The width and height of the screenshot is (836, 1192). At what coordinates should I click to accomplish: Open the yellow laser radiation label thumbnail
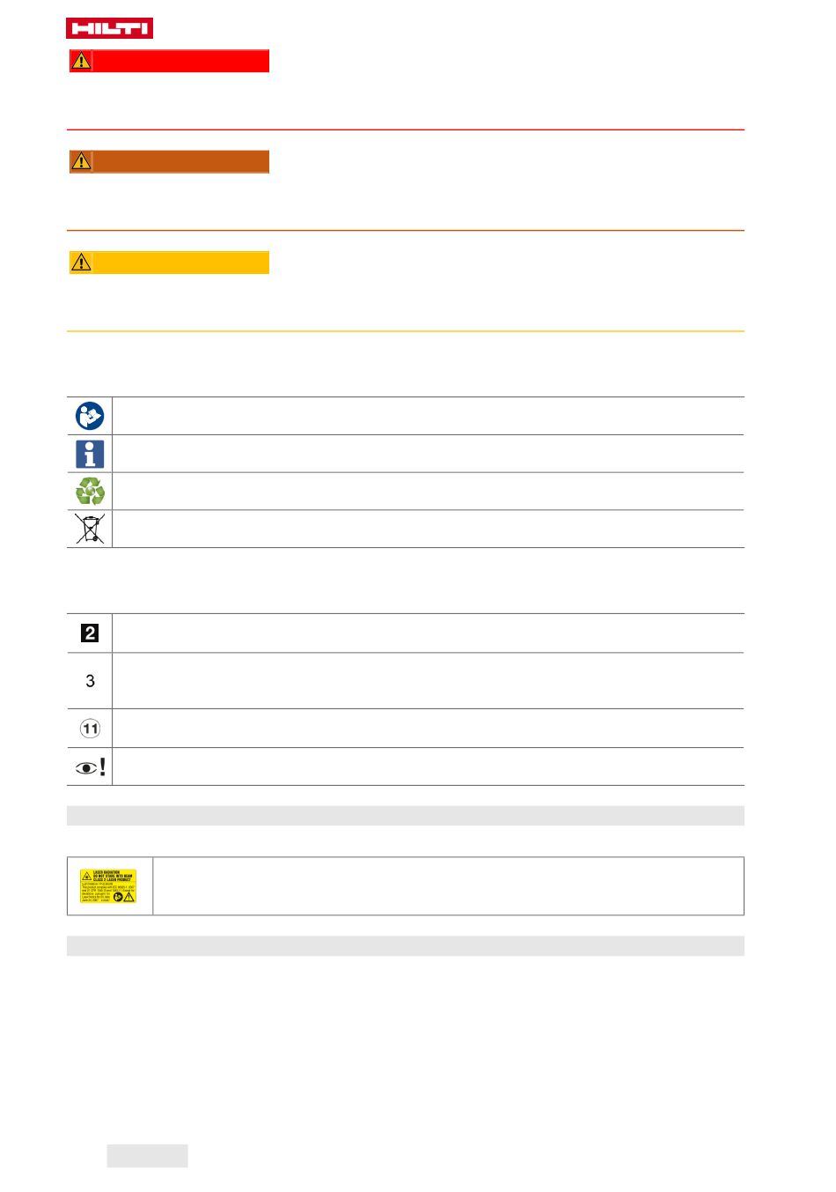(x=108, y=886)
